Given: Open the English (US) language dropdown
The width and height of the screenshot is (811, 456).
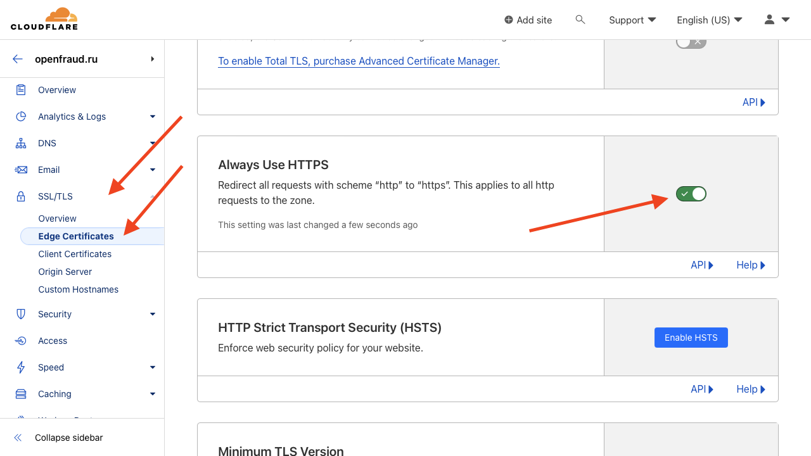Looking at the screenshot, I should [x=709, y=20].
